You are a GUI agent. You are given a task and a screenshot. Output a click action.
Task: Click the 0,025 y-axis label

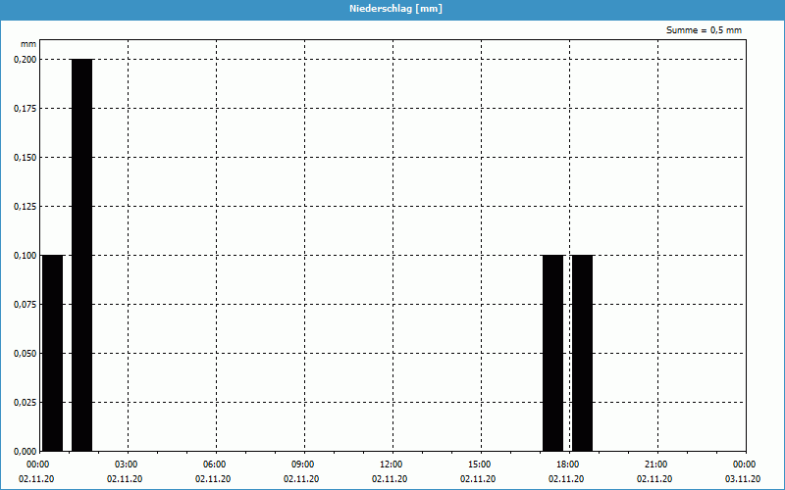pyautogui.click(x=24, y=402)
